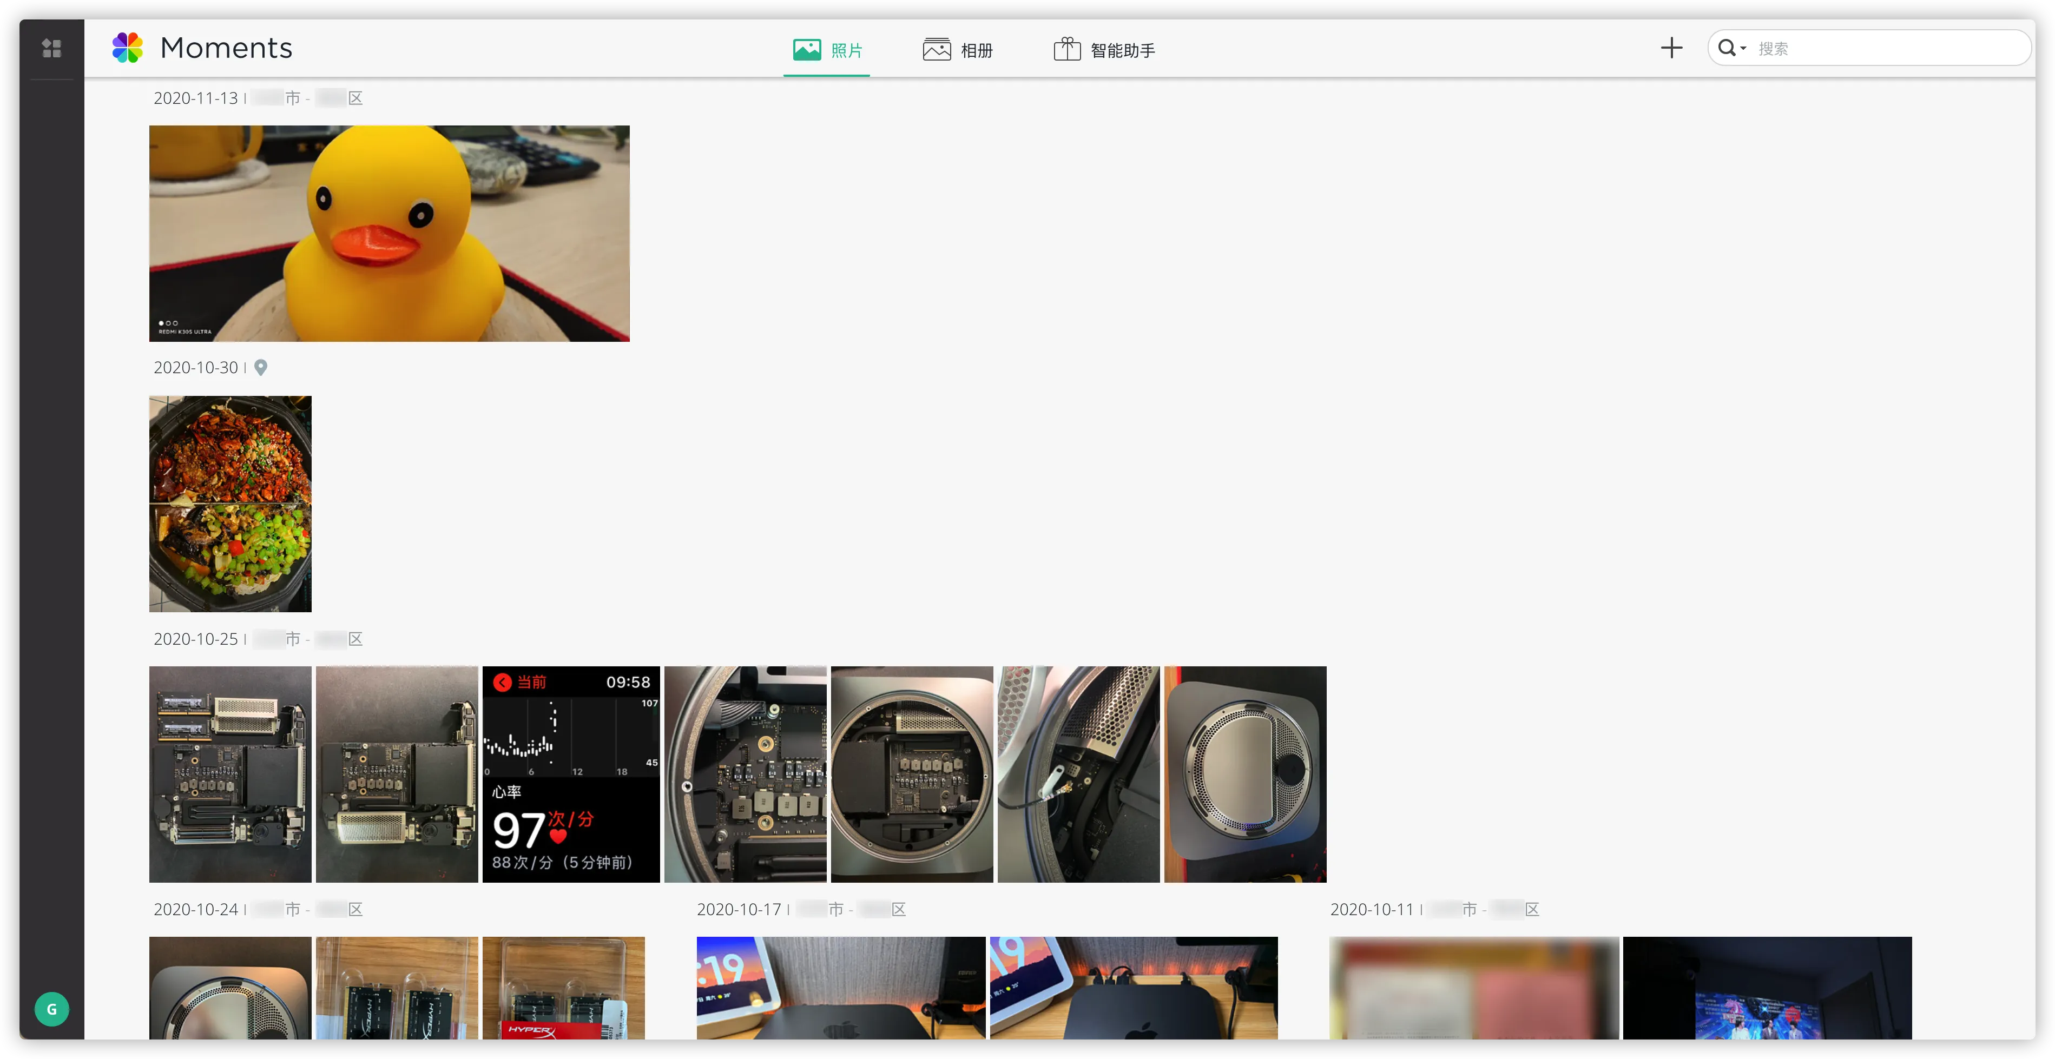Screen dimensions: 2055x1059
Task: Open the Mac mini bottom photo under 2020-10-24
Action: [x=230, y=988]
